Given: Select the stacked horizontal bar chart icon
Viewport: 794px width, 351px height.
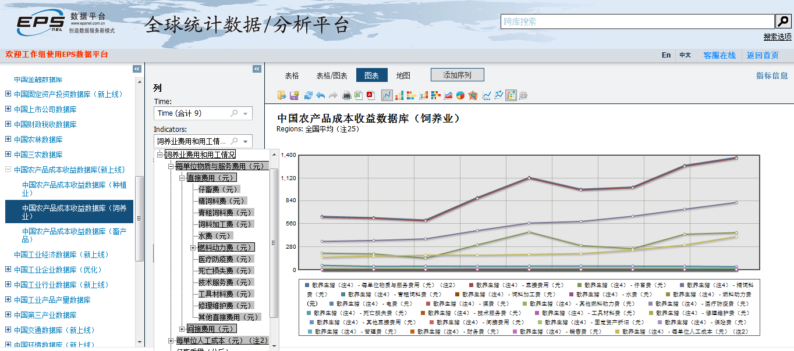Looking at the screenshot, I should (x=436, y=95).
